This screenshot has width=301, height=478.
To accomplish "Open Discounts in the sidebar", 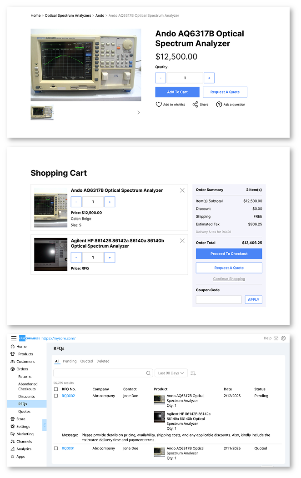I will pos(26,397).
